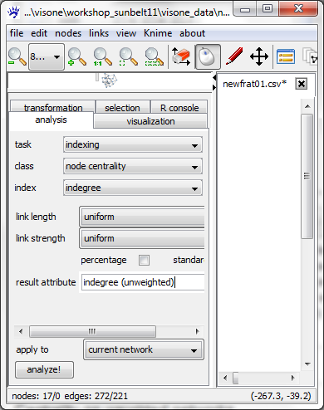Collapse the panel with left arrow
The image size is (324, 410).
tap(214, 78)
